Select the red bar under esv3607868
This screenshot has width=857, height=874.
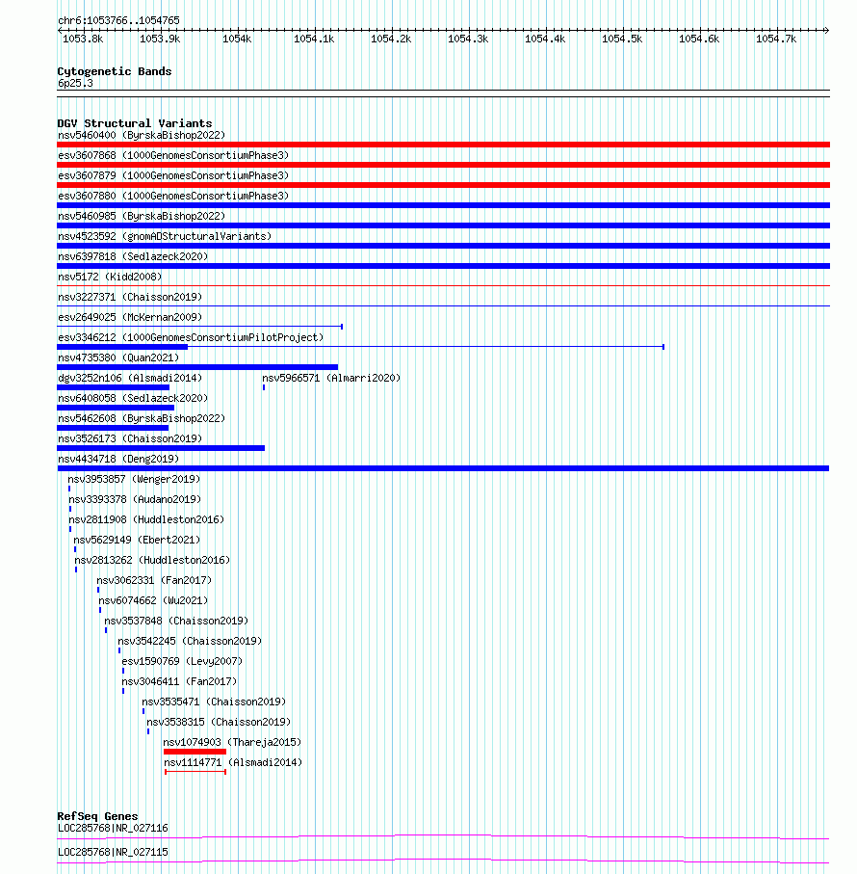[x=443, y=165]
